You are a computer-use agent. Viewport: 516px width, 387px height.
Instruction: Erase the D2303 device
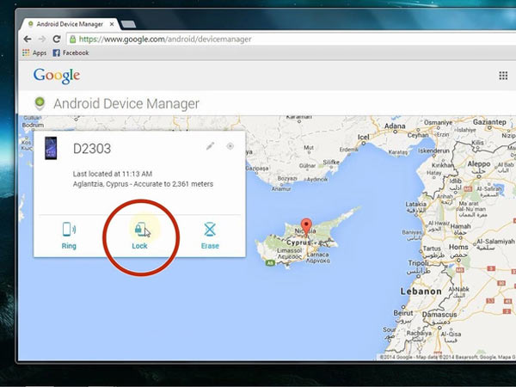210,236
